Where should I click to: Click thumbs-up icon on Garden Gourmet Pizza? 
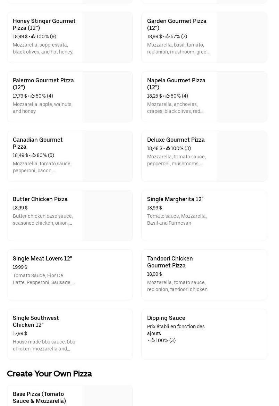pyautogui.click(x=168, y=36)
